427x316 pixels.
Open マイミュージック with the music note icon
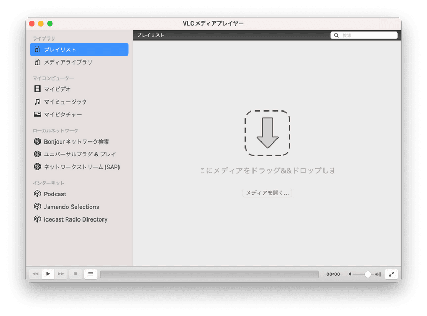point(65,102)
